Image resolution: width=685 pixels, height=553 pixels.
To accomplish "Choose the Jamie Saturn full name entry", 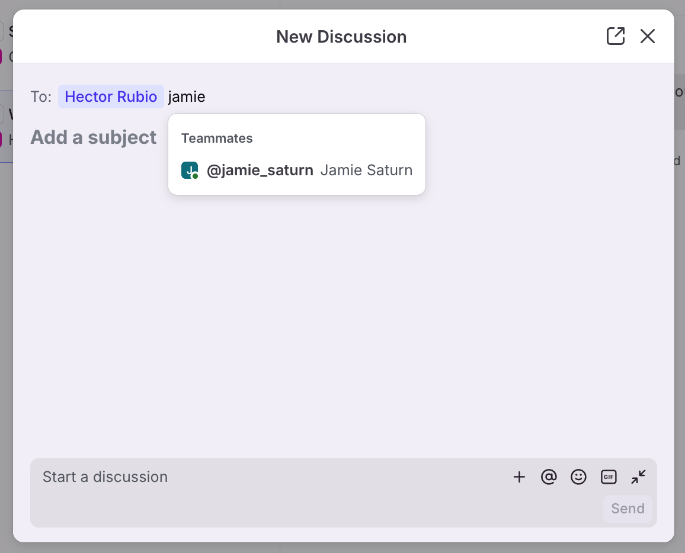I will coord(366,171).
